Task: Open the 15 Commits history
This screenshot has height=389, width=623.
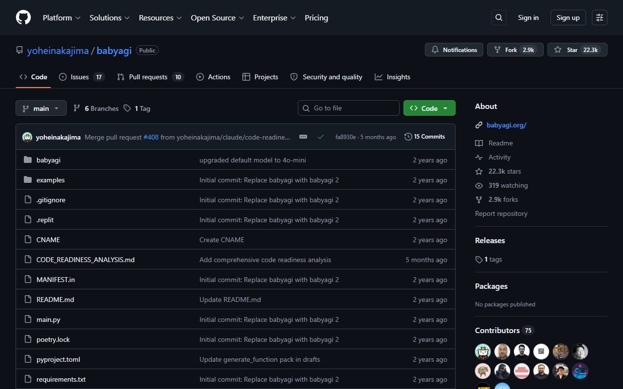Action: 425,137
